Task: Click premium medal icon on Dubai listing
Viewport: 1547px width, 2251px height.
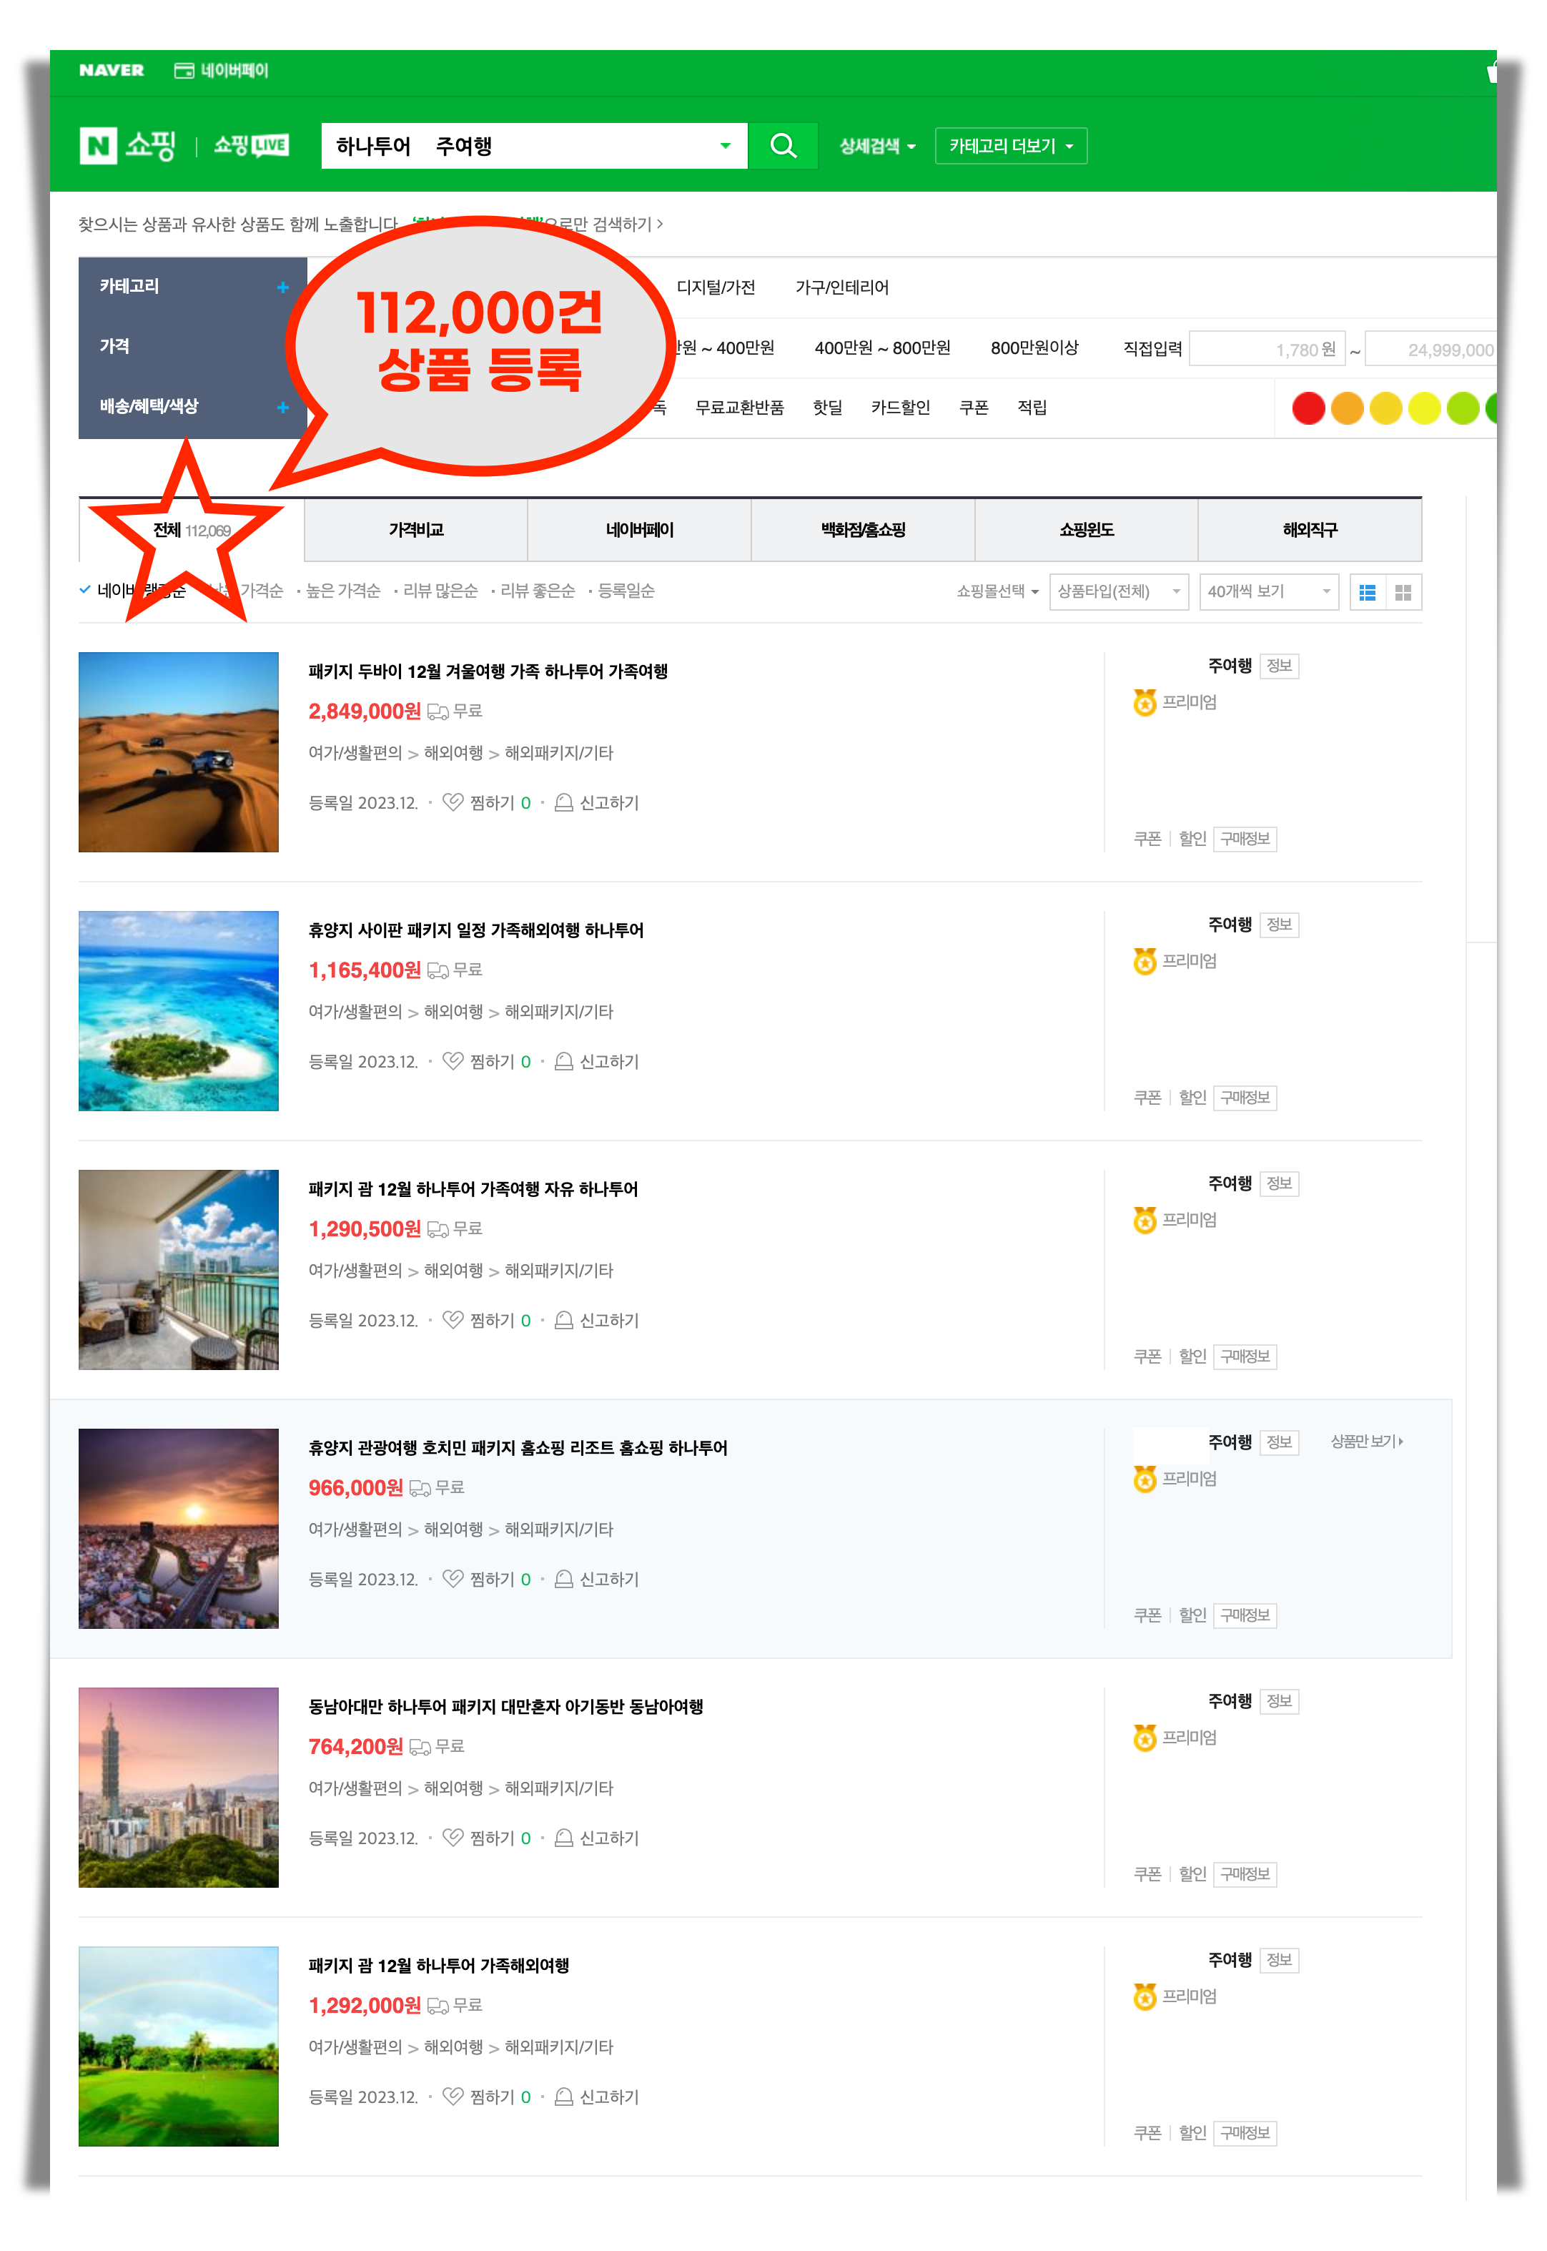Action: (x=1145, y=702)
